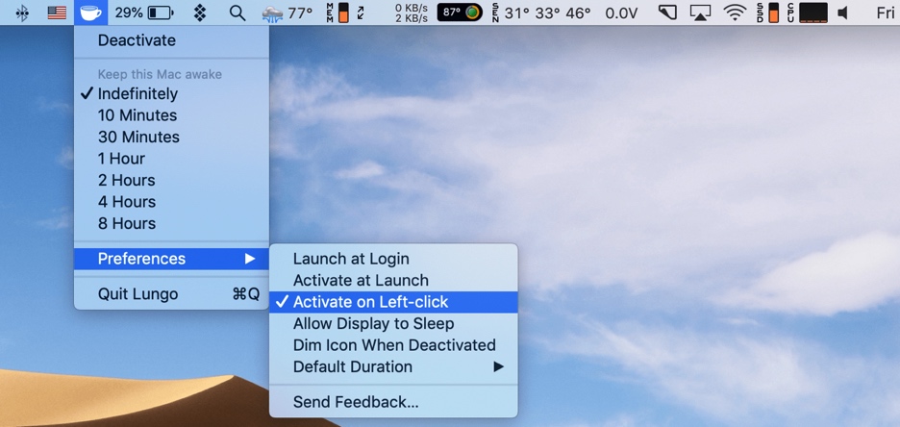Click the black 87° temperature badge

coord(460,13)
